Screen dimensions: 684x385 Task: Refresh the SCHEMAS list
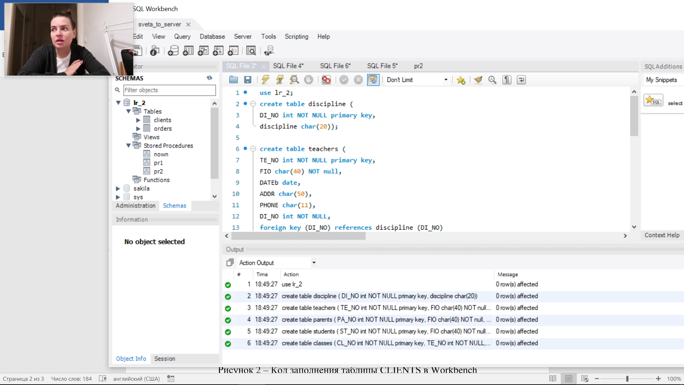209,78
